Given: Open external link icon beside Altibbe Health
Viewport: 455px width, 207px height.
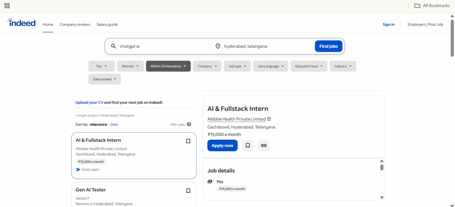Looking at the screenshot, I should (269, 119).
